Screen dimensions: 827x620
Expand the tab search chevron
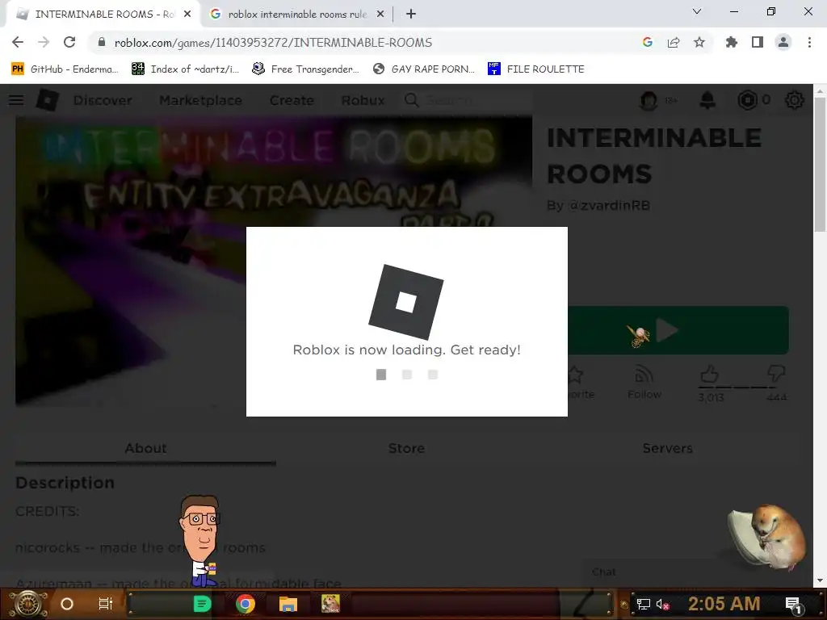(x=697, y=11)
